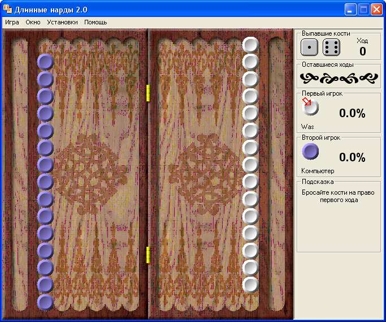Click the Ход label above the counter
Viewport: 386px width, 322px height.
coord(362,41)
